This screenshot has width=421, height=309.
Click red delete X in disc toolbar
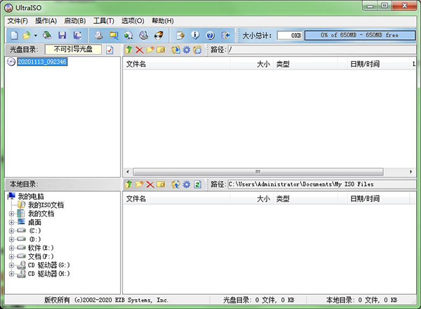click(x=140, y=50)
